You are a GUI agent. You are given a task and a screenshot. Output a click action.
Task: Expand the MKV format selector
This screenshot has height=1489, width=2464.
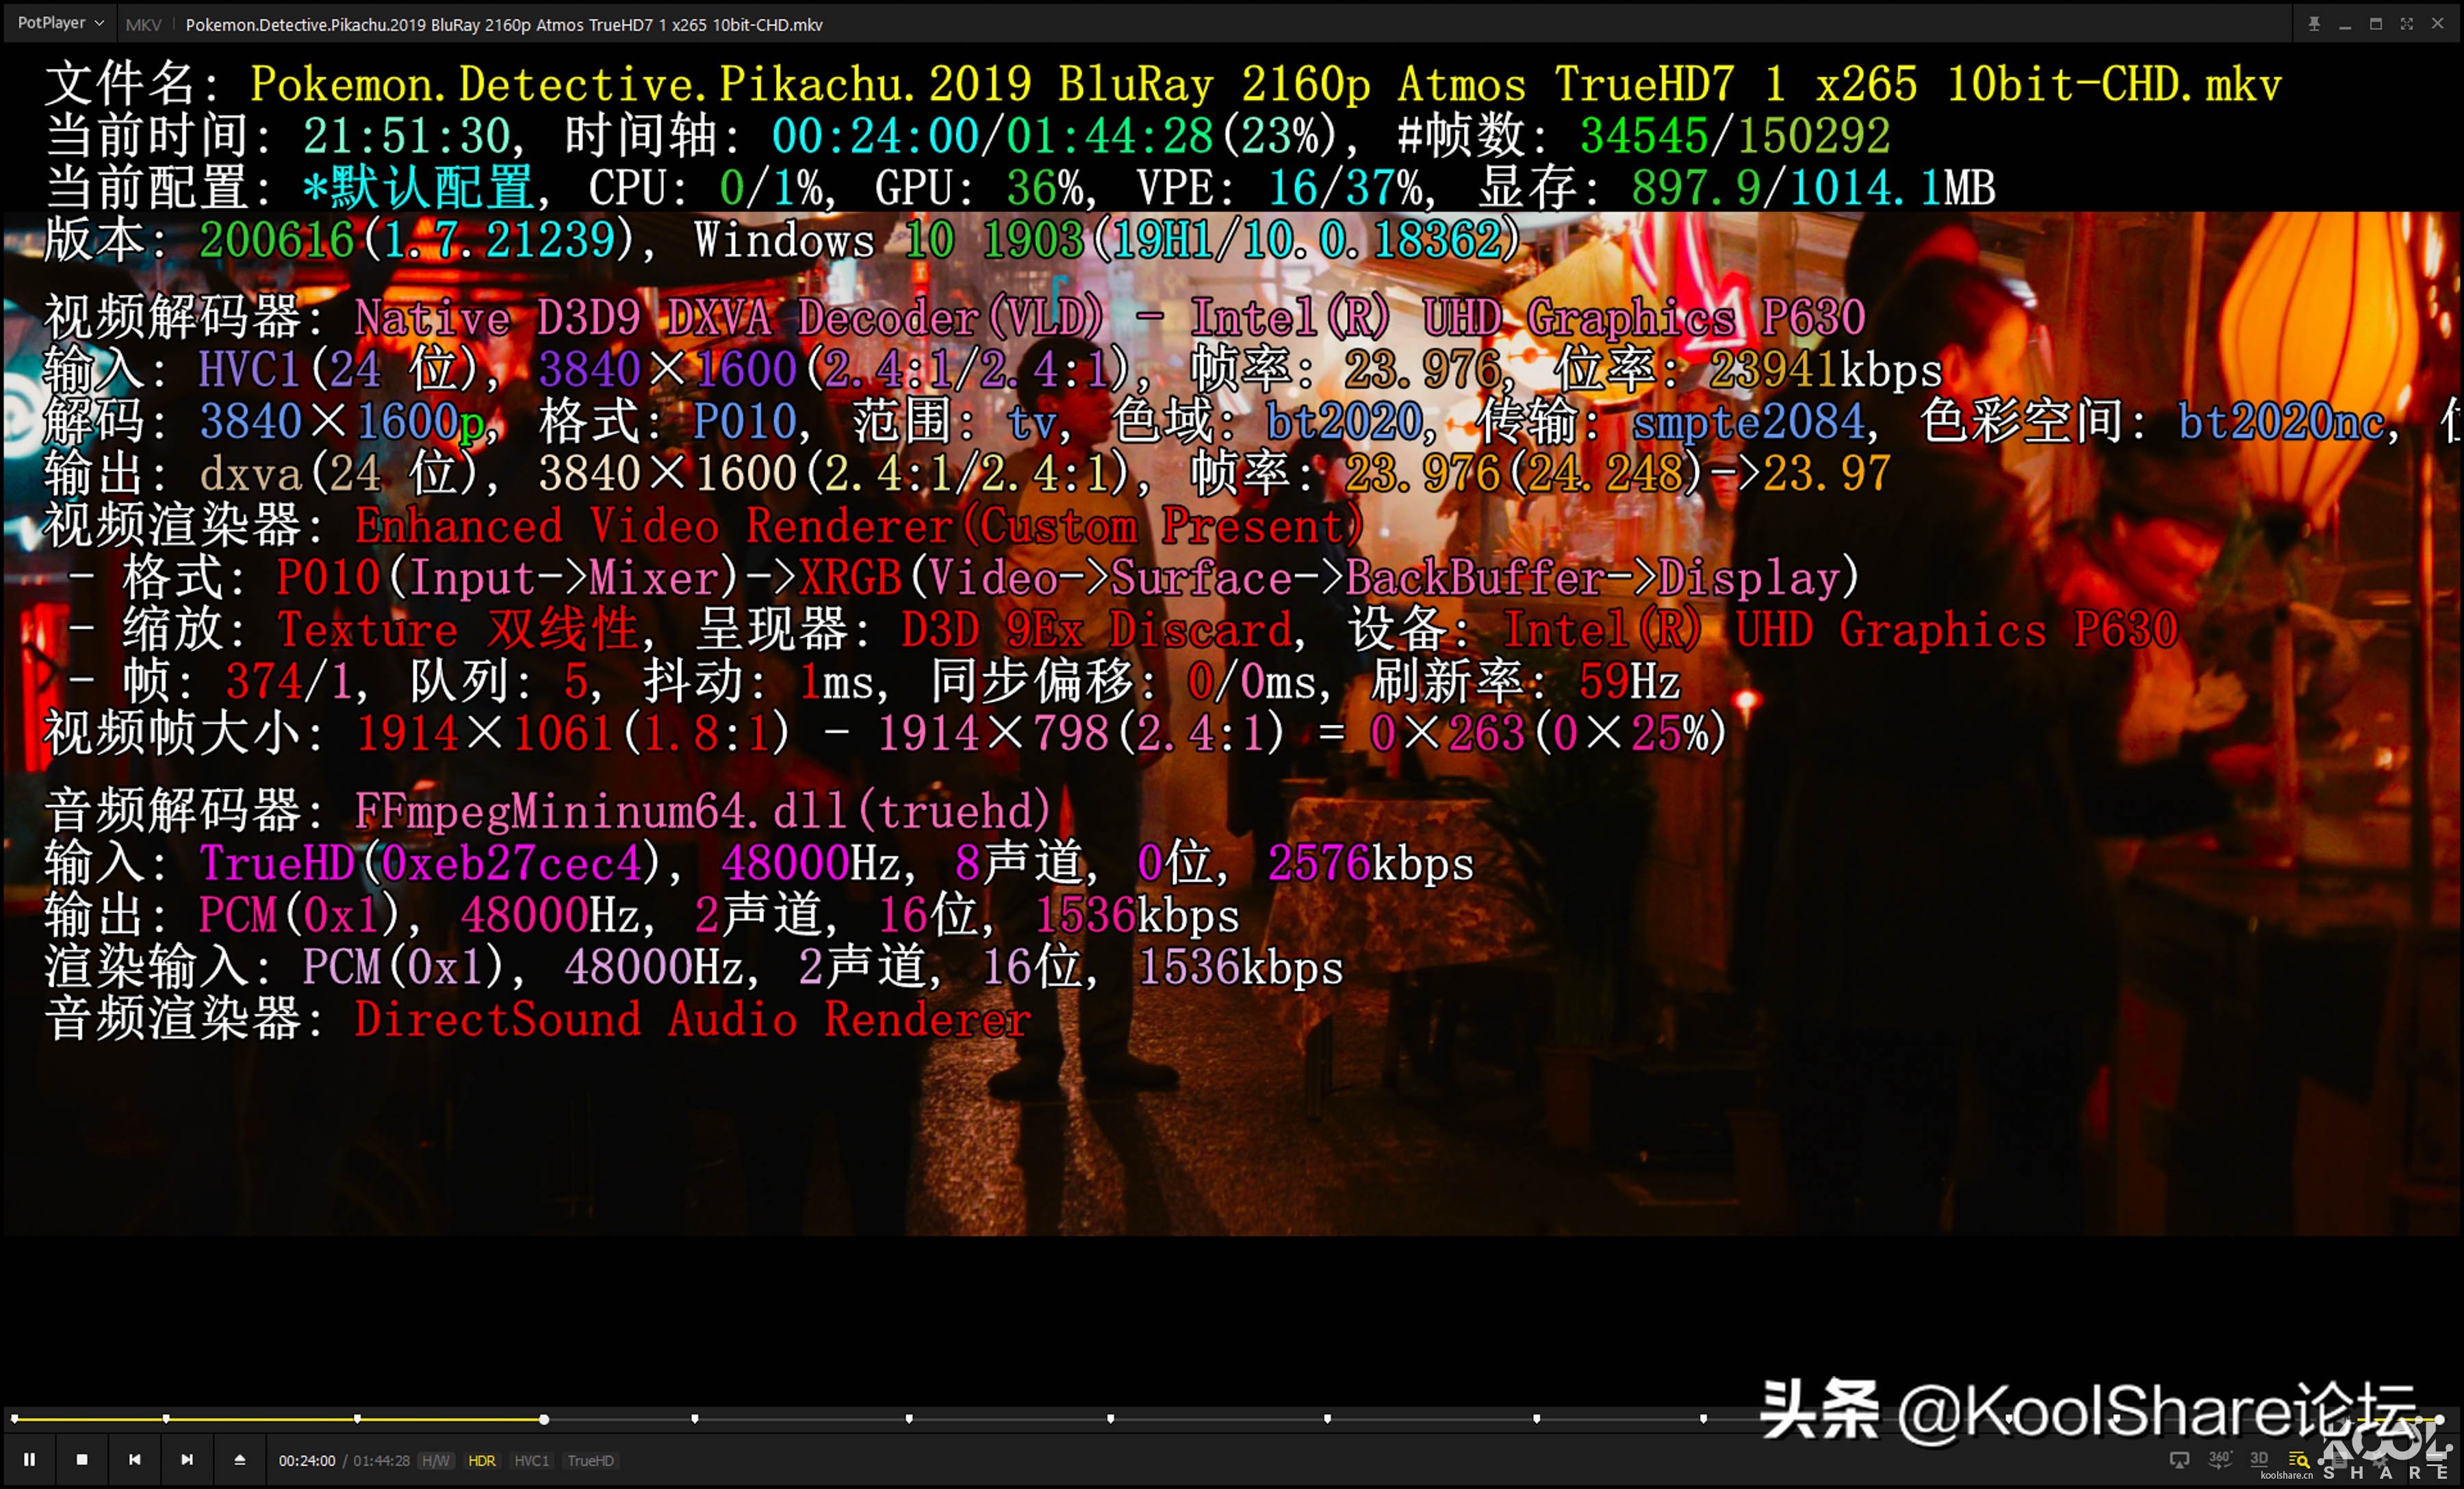tap(143, 23)
